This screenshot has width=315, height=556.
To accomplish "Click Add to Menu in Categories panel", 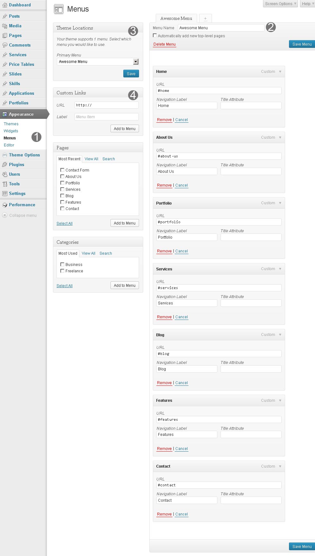I will click(125, 285).
